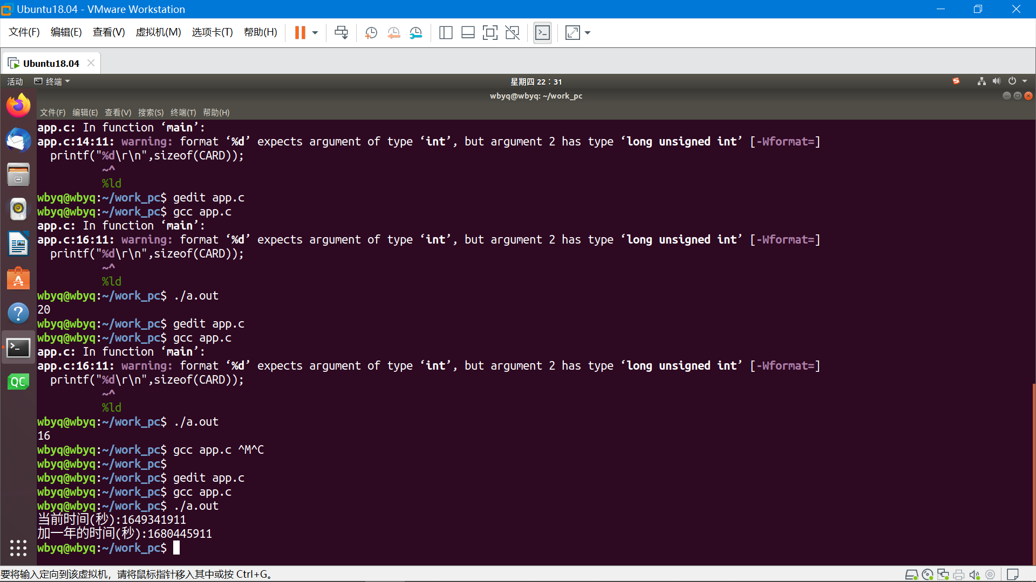
Task: Click the stretch guest display icon
Action: (572, 33)
